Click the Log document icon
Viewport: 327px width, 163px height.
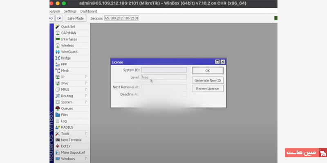tap(58, 121)
